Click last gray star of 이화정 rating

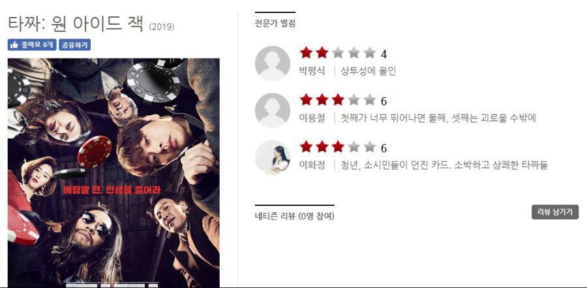370,147
